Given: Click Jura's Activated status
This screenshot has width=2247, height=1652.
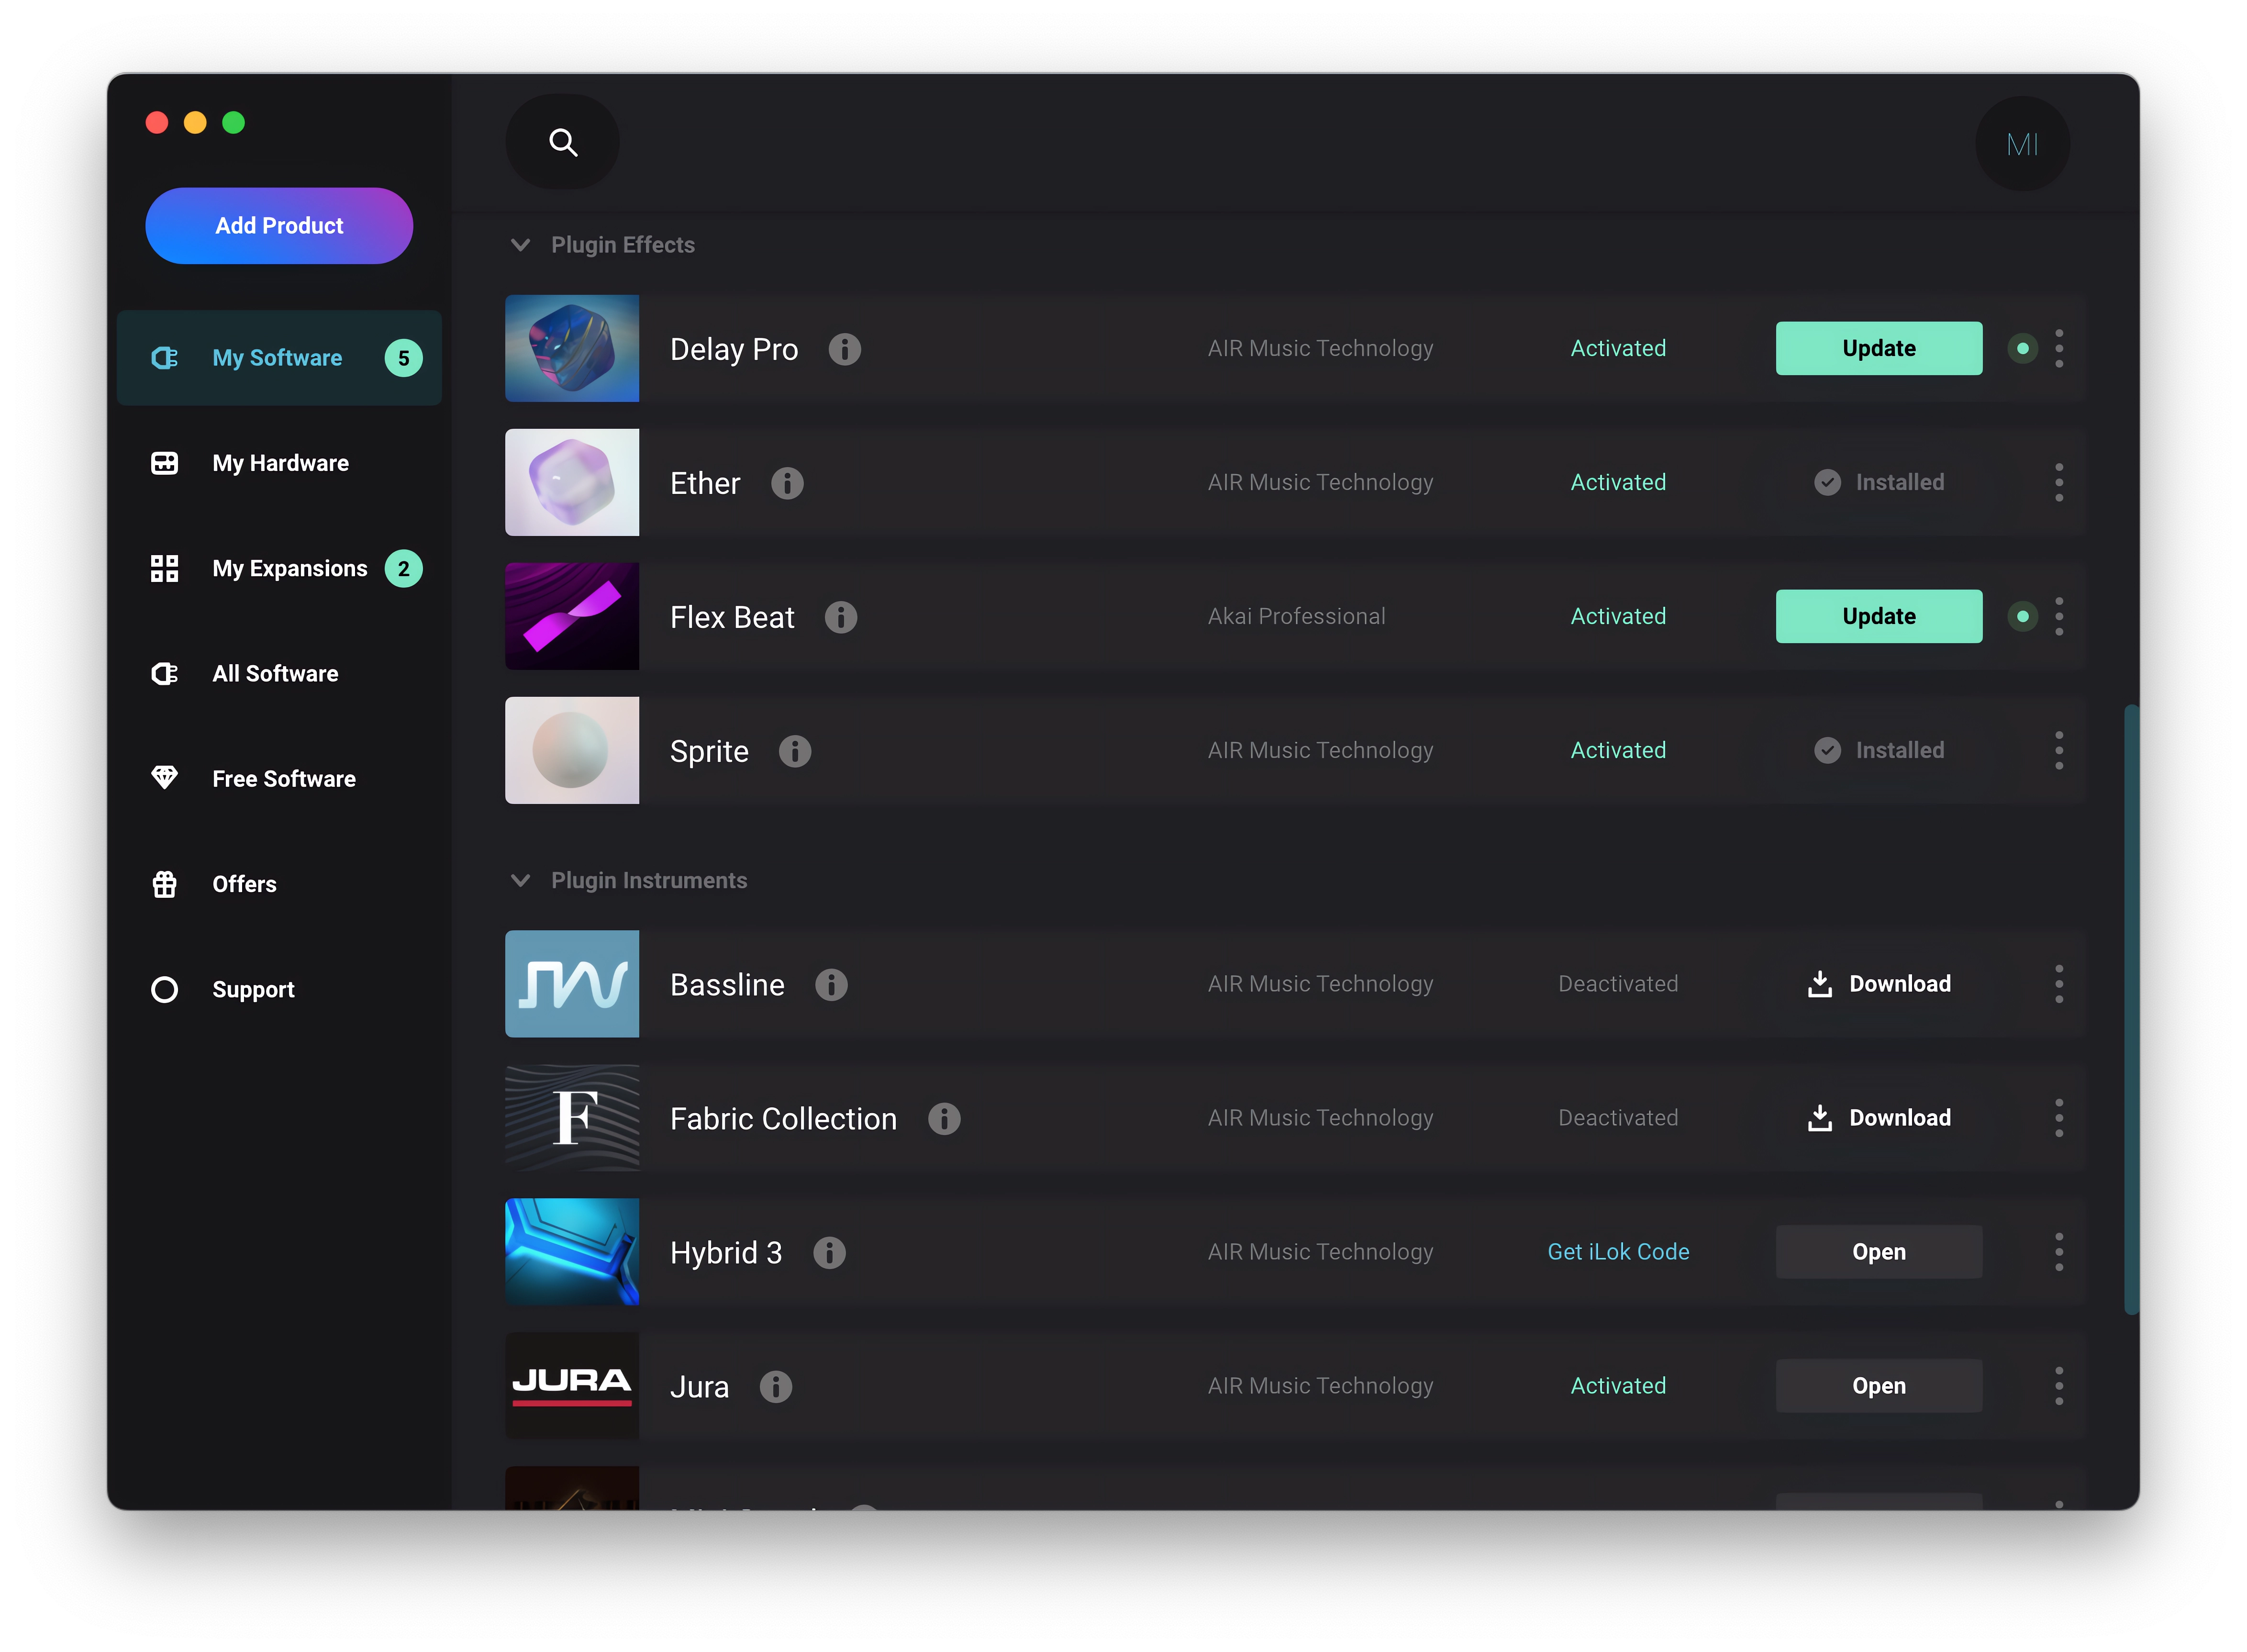Looking at the screenshot, I should (x=1617, y=1387).
